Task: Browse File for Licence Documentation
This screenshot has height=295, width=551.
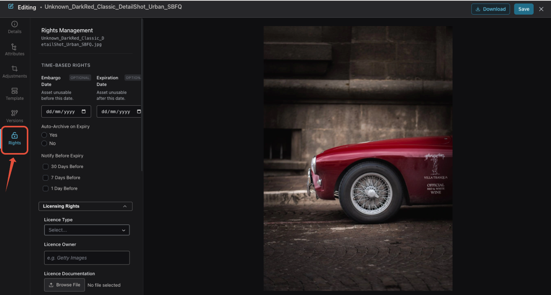Action: tap(64, 285)
